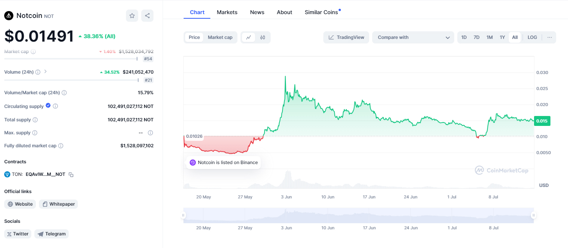Screen dimensions: 568x248
Task: Add Notcoin to watchlist with star icon
Action: [x=132, y=16]
